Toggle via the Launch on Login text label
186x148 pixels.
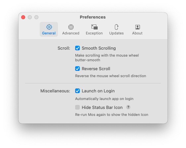(98, 91)
